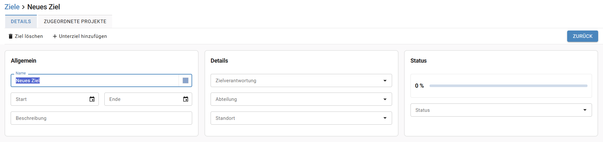The image size is (603, 142).
Task: Go to the Ziele breadcrumb link
Action: point(12,7)
